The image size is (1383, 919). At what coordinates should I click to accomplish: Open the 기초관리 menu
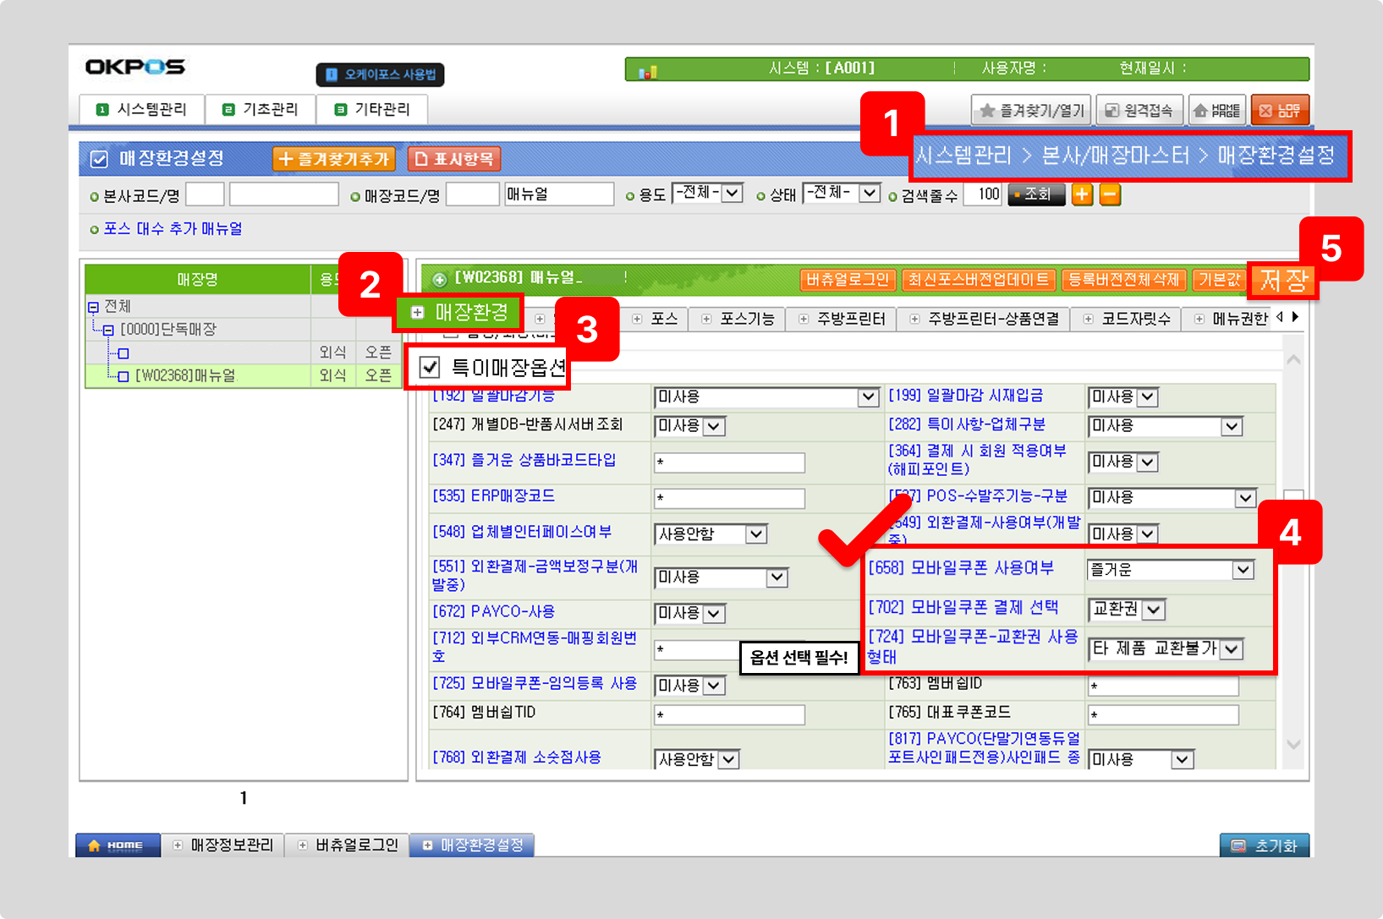(x=261, y=110)
